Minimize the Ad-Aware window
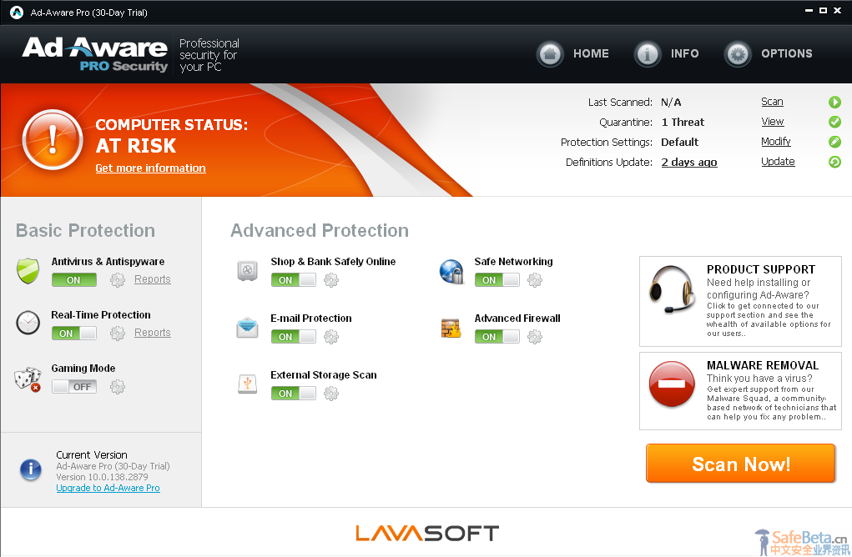Viewport: 852px width, 557px height. pyautogui.click(x=809, y=10)
